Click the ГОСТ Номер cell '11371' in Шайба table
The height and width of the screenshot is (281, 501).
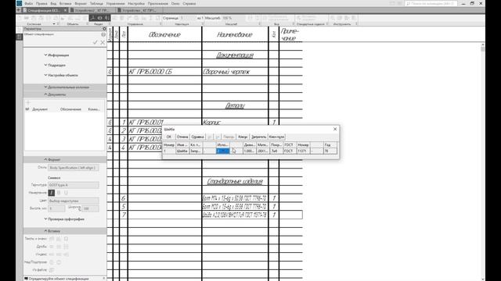click(303, 151)
